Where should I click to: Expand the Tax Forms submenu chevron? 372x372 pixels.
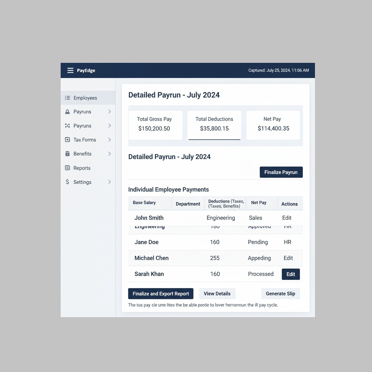pos(109,140)
